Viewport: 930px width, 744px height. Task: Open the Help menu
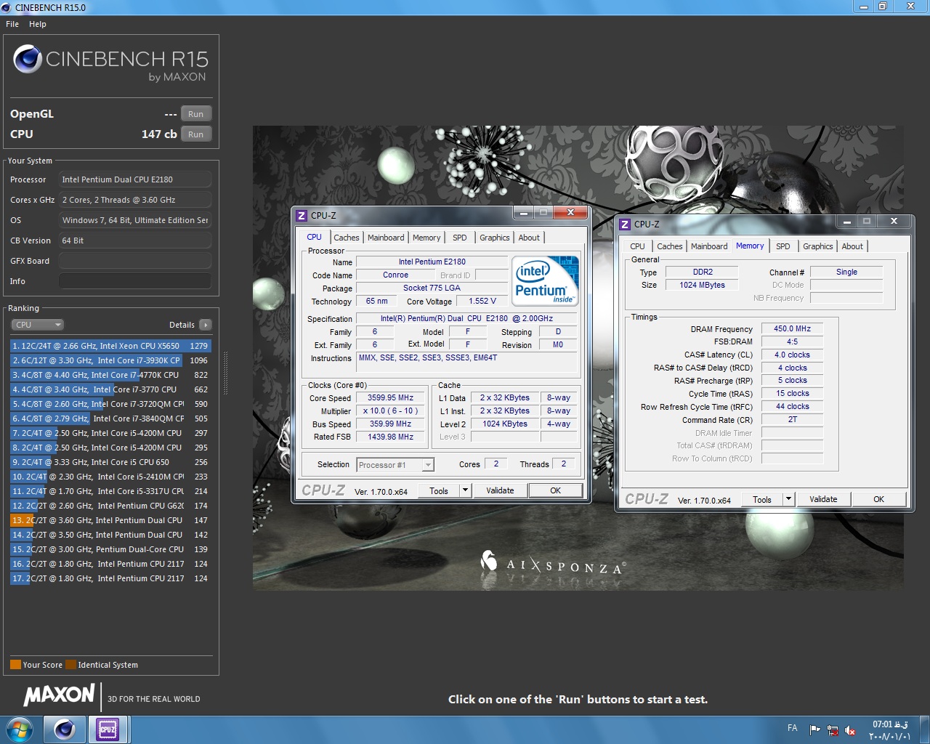(x=38, y=24)
